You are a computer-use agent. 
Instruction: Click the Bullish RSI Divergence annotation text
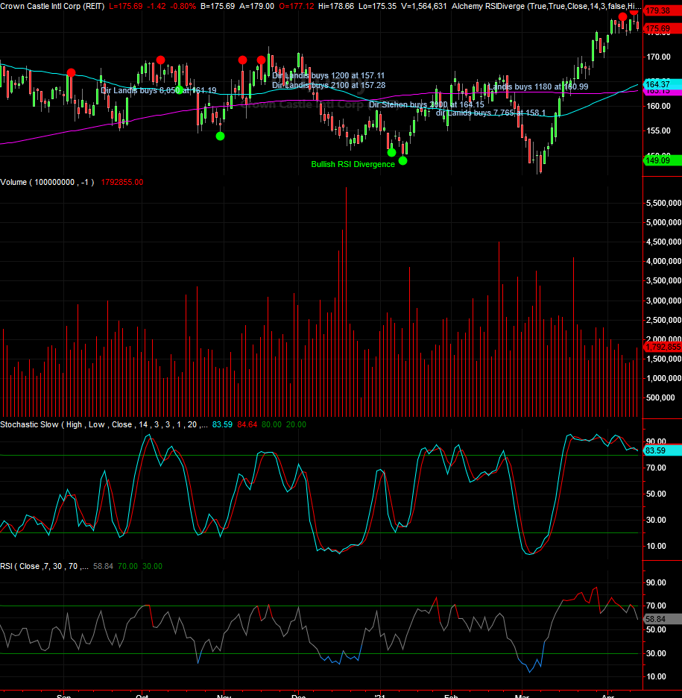point(353,164)
